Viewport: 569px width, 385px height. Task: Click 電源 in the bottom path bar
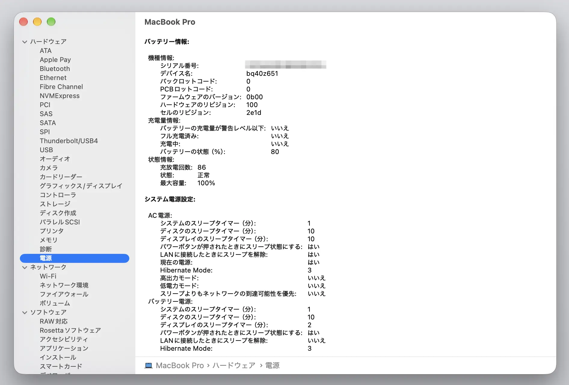pyautogui.click(x=272, y=365)
